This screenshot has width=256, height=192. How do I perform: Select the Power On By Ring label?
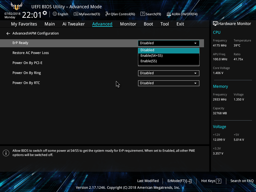pyautogui.click(x=26, y=73)
